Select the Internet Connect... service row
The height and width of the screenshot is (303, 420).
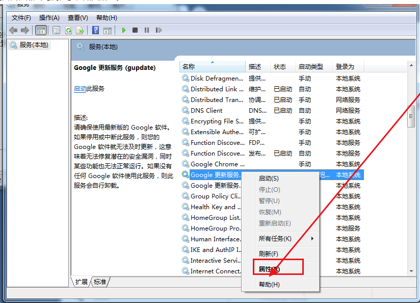(211, 271)
